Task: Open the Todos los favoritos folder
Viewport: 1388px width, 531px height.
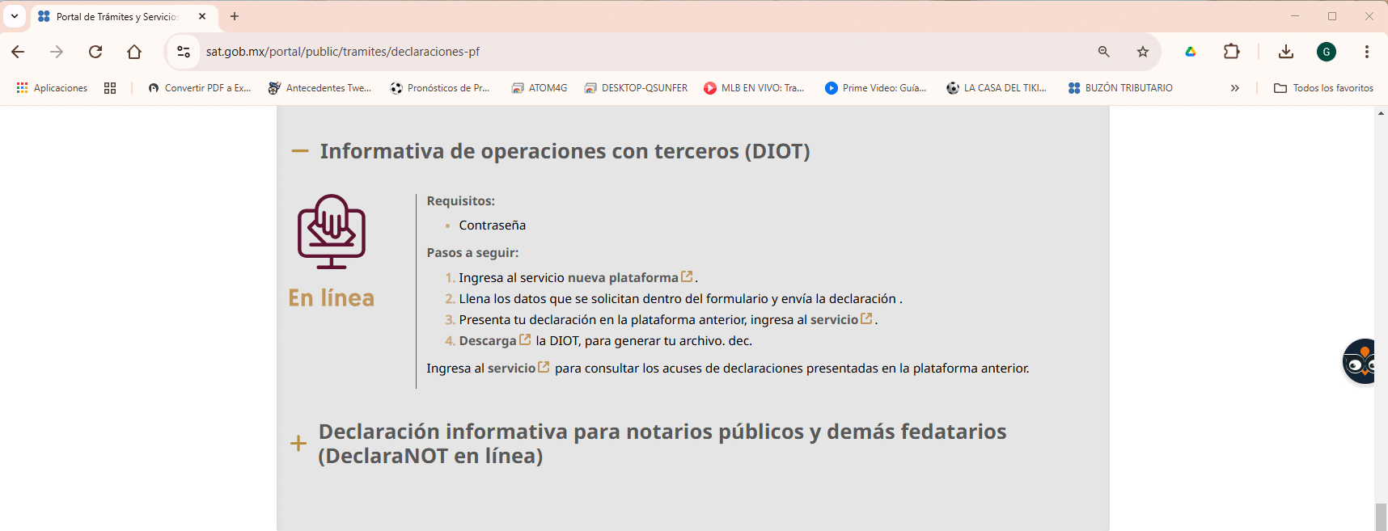Action: click(x=1323, y=88)
